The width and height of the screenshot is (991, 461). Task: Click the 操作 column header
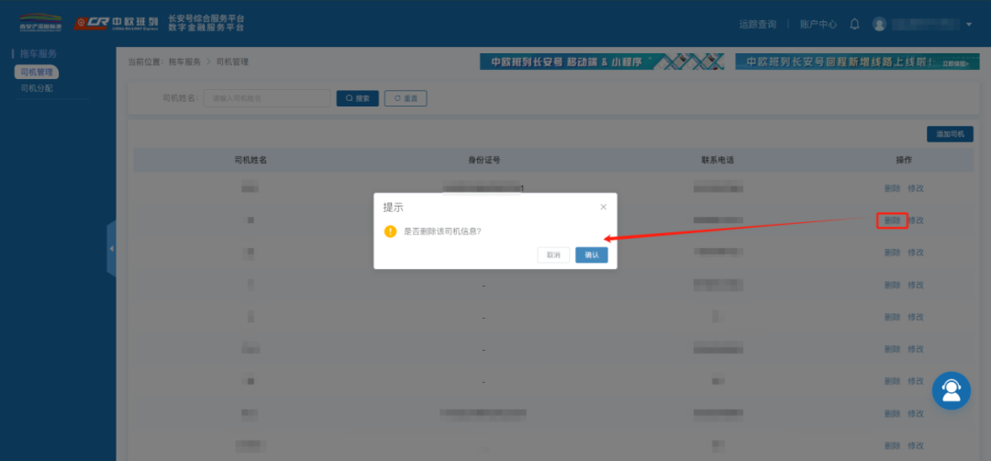pos(904,160)
